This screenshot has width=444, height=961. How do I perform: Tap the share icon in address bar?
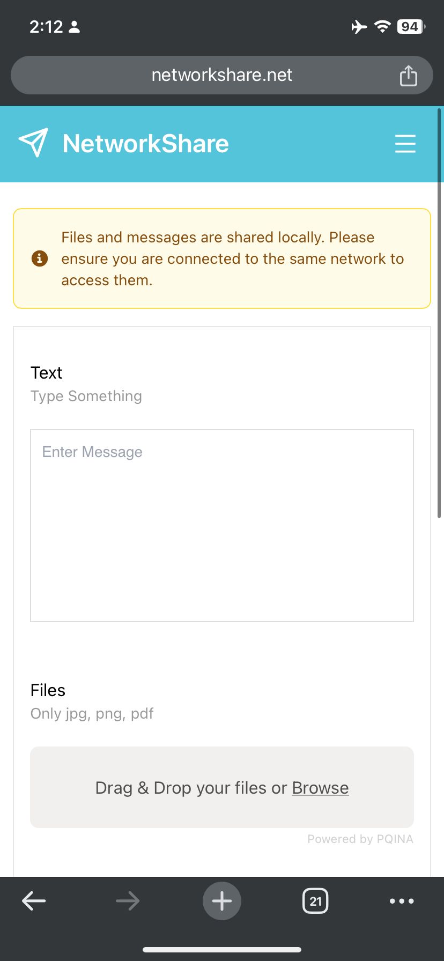pos(409,75)
